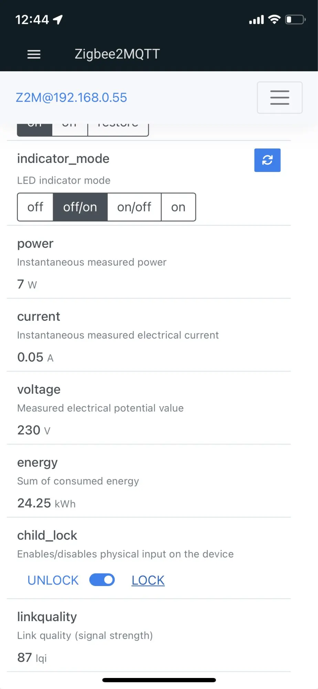Click the 87 lqi linkquality value
318x689 pixels.
pyautogui.click(x=32, y=658)
